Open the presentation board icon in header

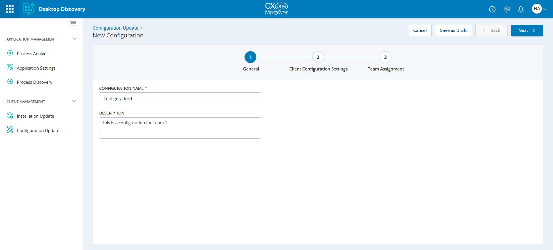pos(506,9)
